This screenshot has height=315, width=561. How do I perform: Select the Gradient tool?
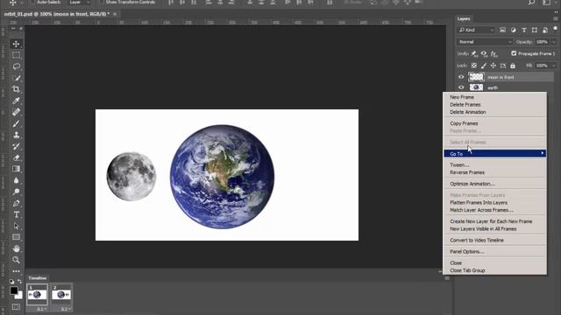(x=16, y=169)
